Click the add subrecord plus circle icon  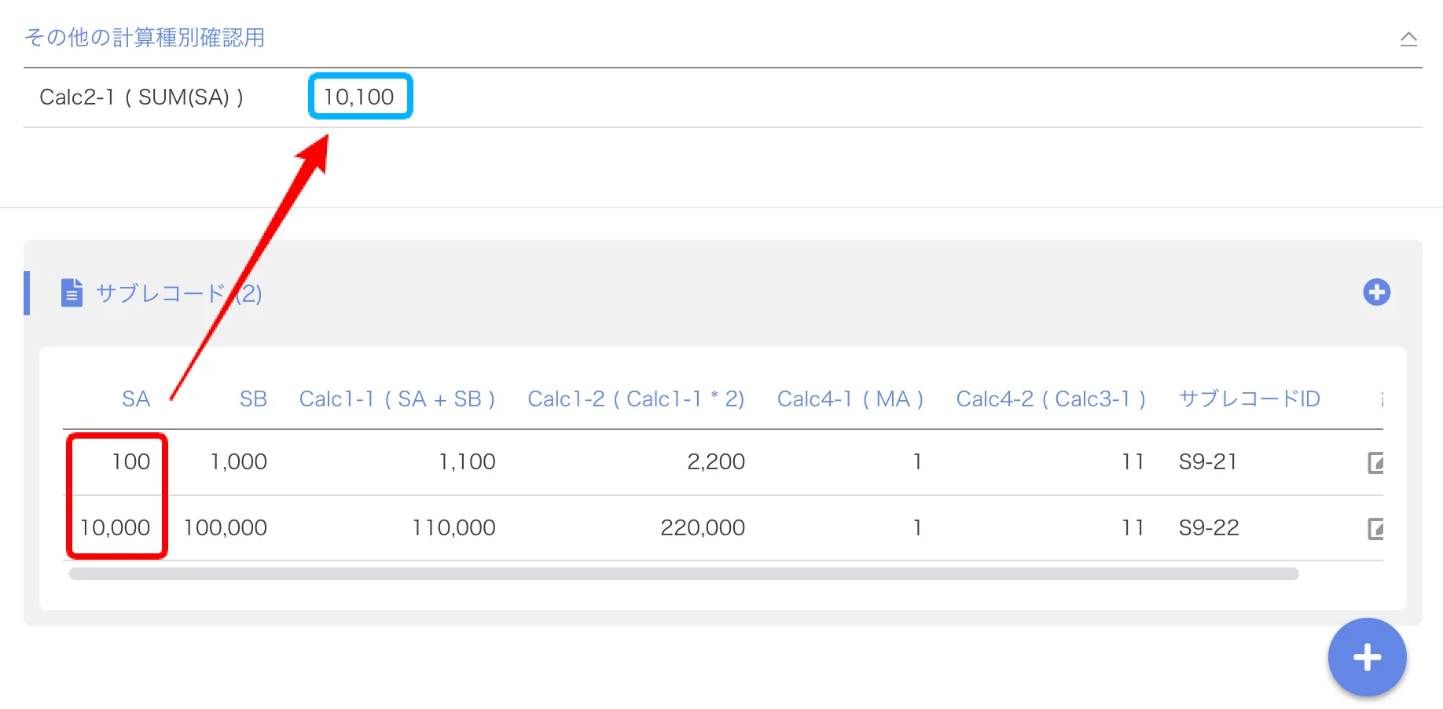[x=1376, y=292]
